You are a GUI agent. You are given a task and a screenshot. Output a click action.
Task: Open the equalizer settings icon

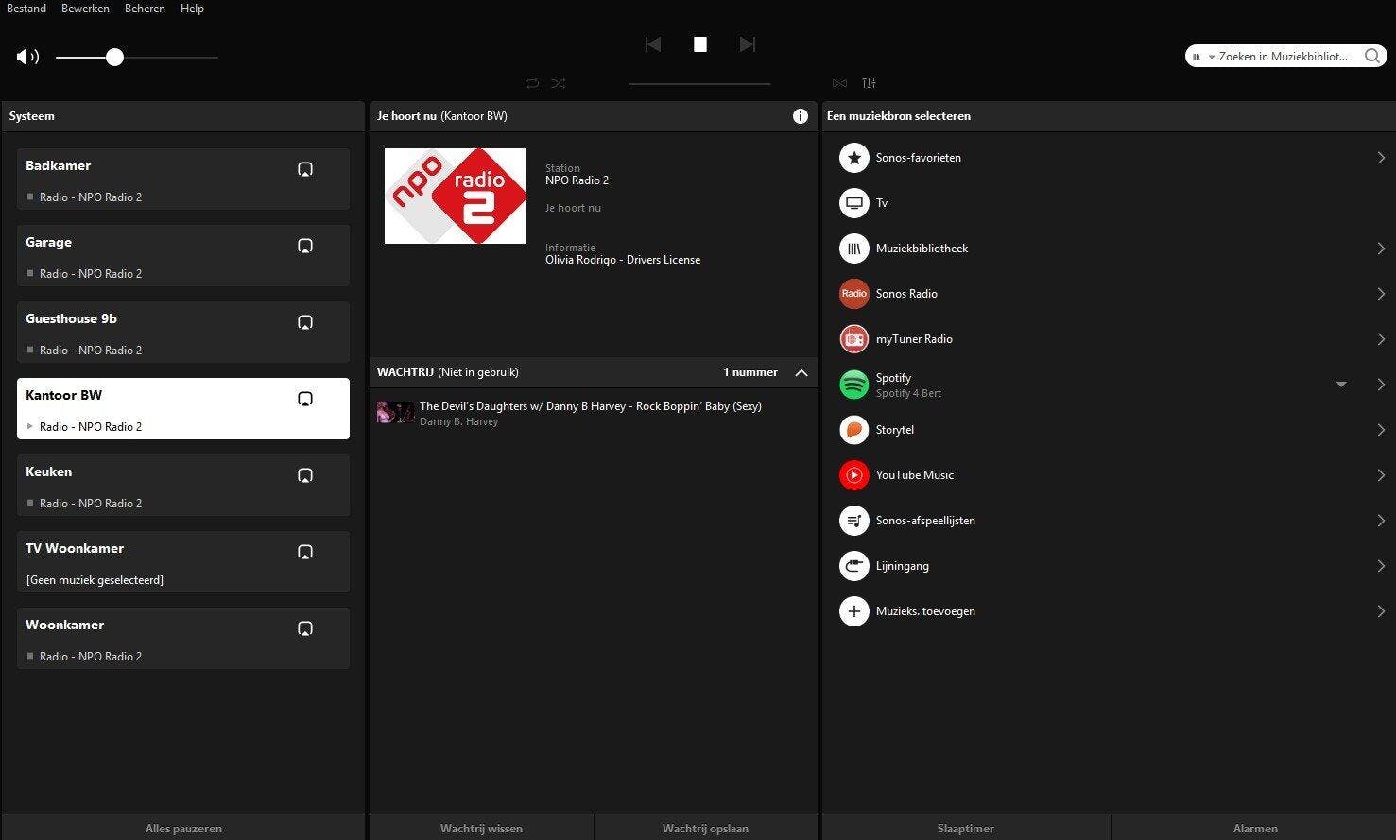coord(869,83)
